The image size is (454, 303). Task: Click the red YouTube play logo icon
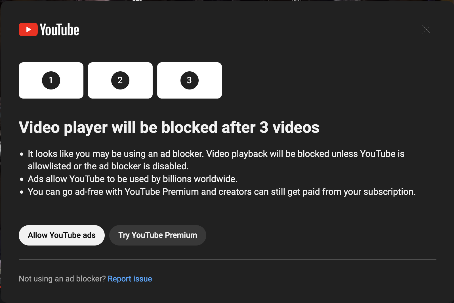click(x=28, y=29)
